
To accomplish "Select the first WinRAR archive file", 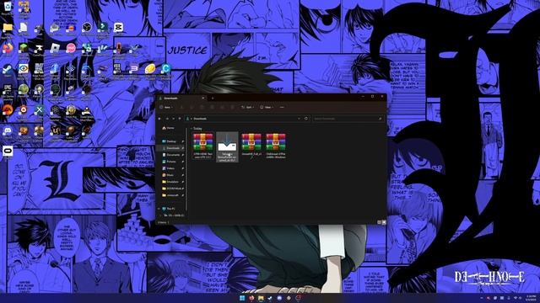I will point(202,146).
